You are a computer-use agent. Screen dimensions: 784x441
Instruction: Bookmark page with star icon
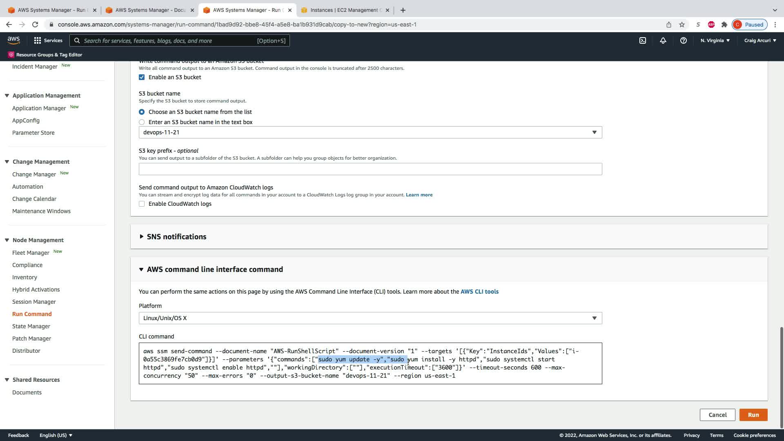coord(682,24)
